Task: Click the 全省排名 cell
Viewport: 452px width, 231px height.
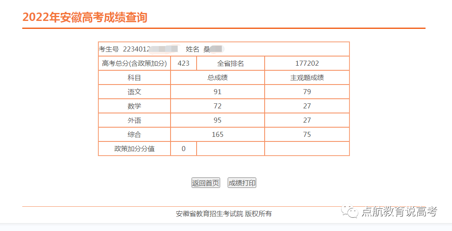Action: 231,63
